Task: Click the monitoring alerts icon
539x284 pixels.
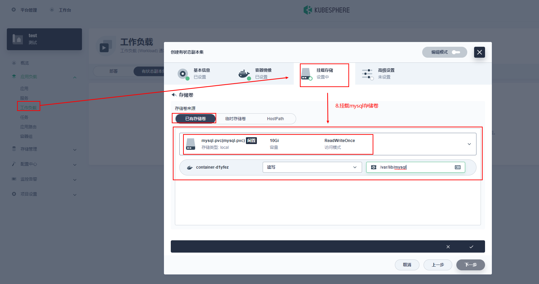Action: [14, 179]
